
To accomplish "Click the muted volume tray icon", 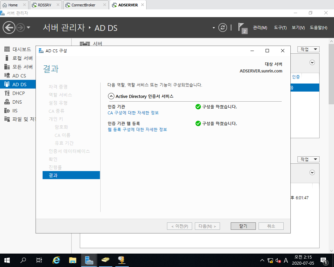I will click(x=278, y=260).
